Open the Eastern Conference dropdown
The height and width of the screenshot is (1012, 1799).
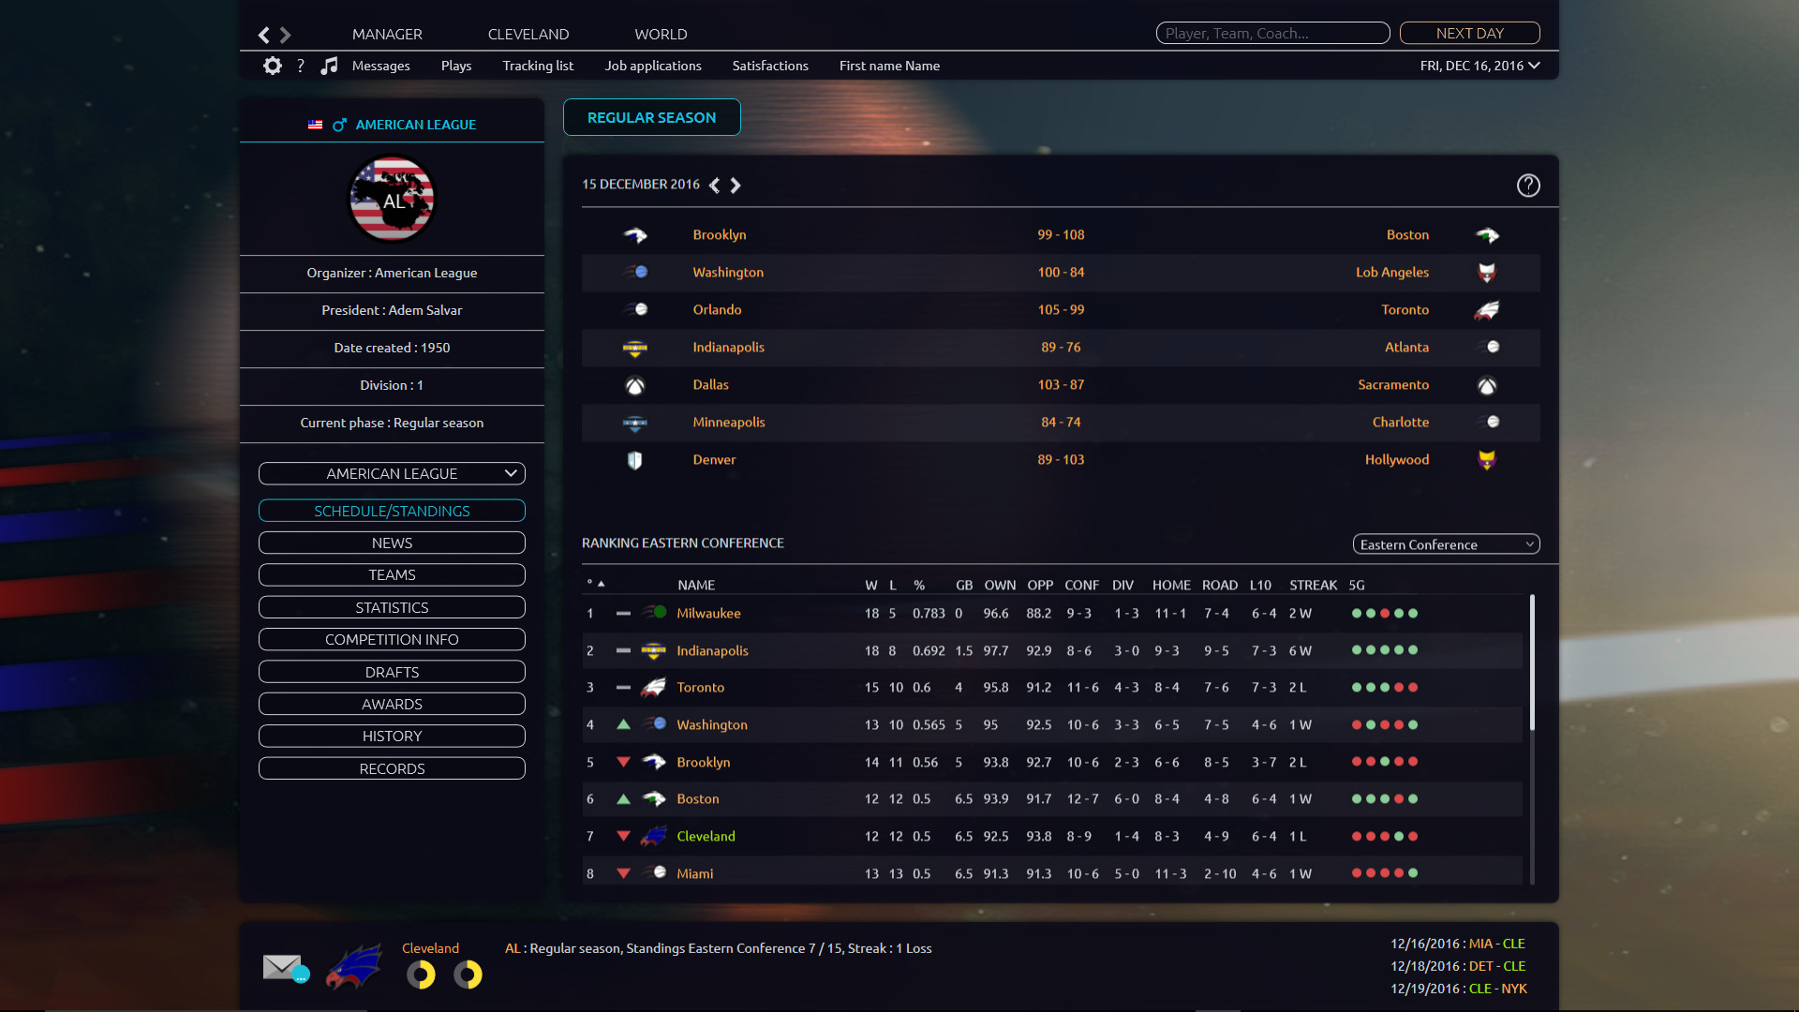coord(1446,543)
